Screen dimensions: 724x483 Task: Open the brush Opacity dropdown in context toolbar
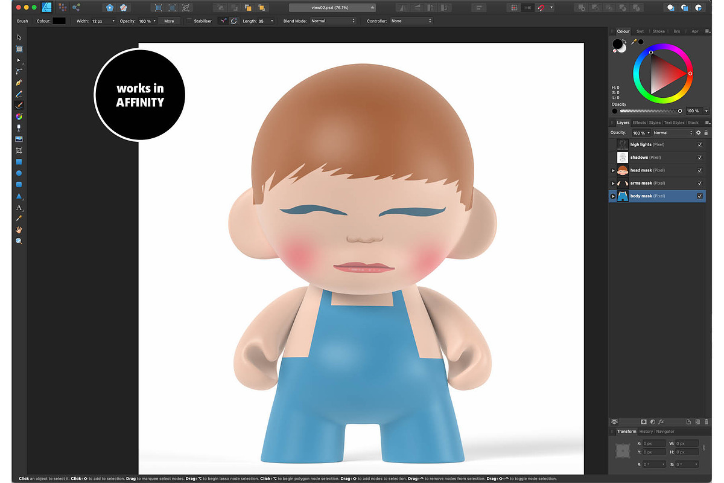[x=154, y=21]
